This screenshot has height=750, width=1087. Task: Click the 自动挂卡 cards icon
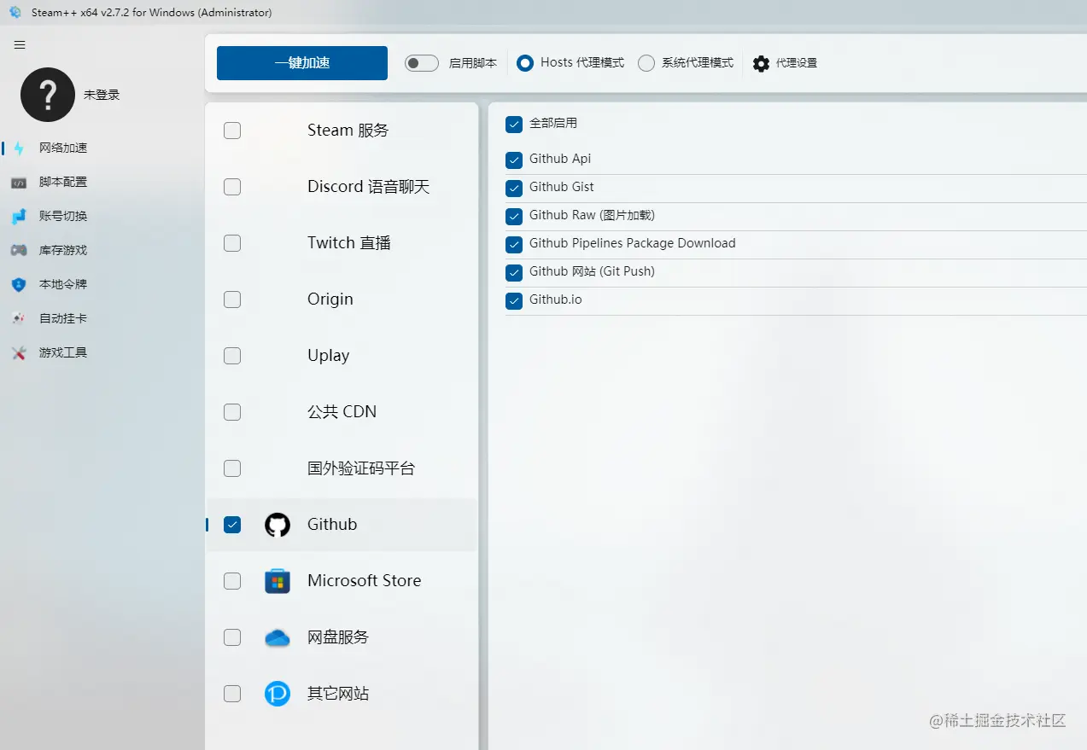pyautogui.click(x=19, y=319)
